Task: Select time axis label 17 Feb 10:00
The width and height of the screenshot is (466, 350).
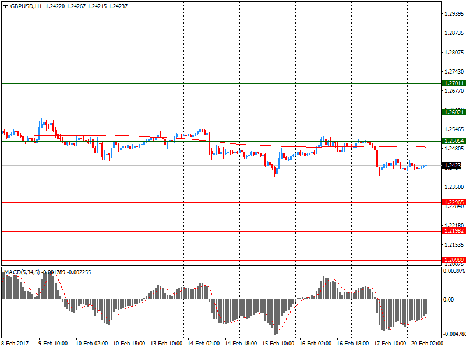Action: pos(390,344)
